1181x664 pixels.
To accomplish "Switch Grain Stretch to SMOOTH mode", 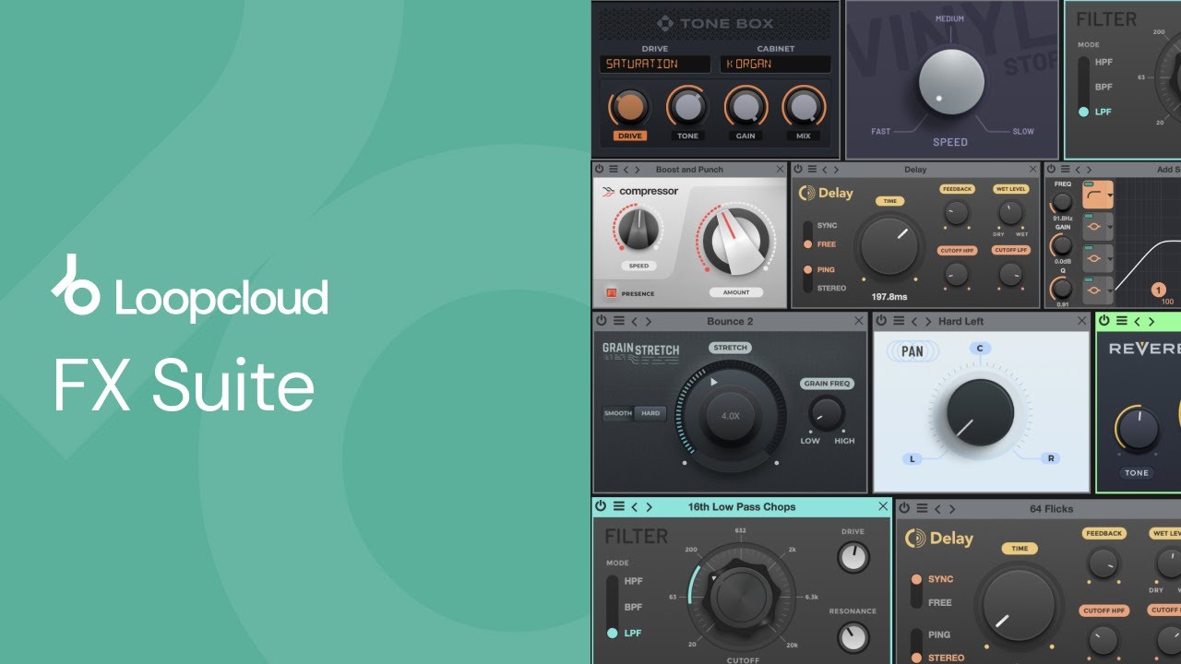I will pyautogui.click(x=618, y=413).
